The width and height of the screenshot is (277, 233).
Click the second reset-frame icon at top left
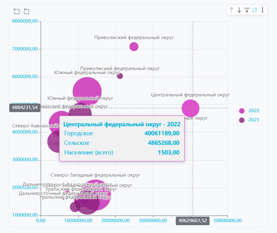click(27, 11)
